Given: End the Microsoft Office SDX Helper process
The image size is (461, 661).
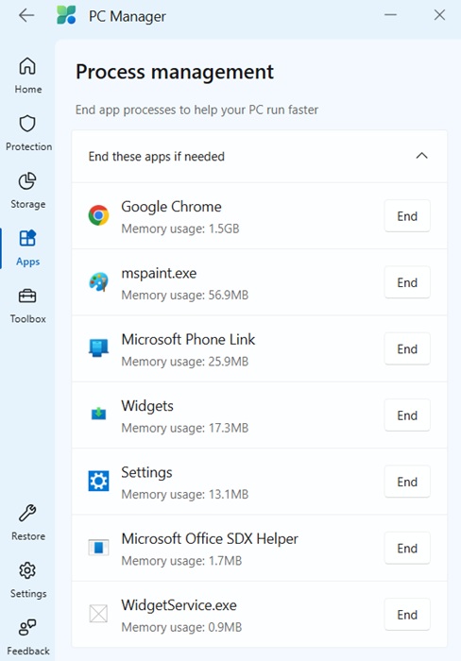Looking at the screenshot, I should click(x=407, y=548).
